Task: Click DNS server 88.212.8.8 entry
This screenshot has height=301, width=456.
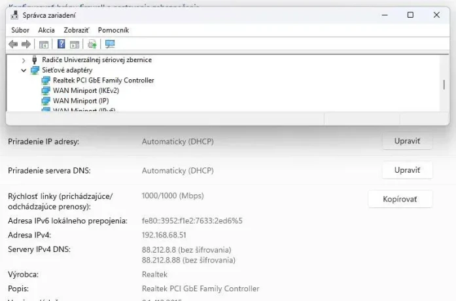Action: point(186,250)
